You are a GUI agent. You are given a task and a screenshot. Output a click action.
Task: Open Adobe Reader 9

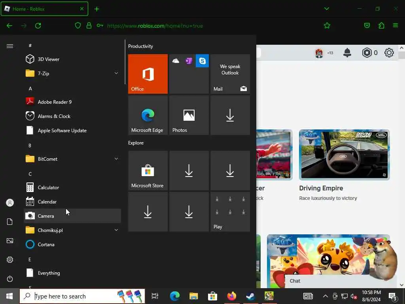72,102
